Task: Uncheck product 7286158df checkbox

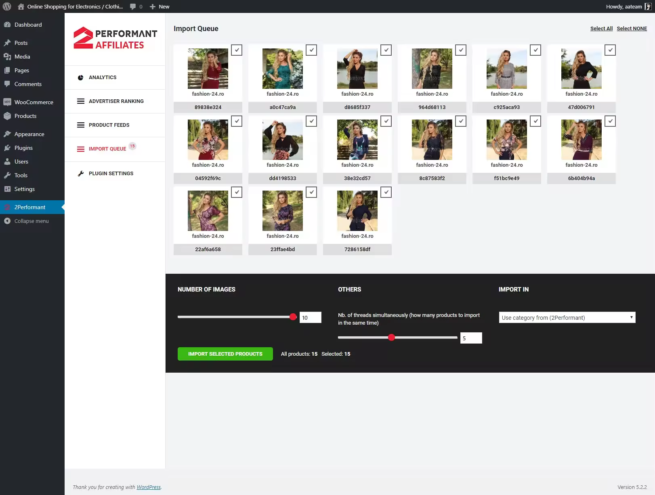Action: tap(386, 192)
